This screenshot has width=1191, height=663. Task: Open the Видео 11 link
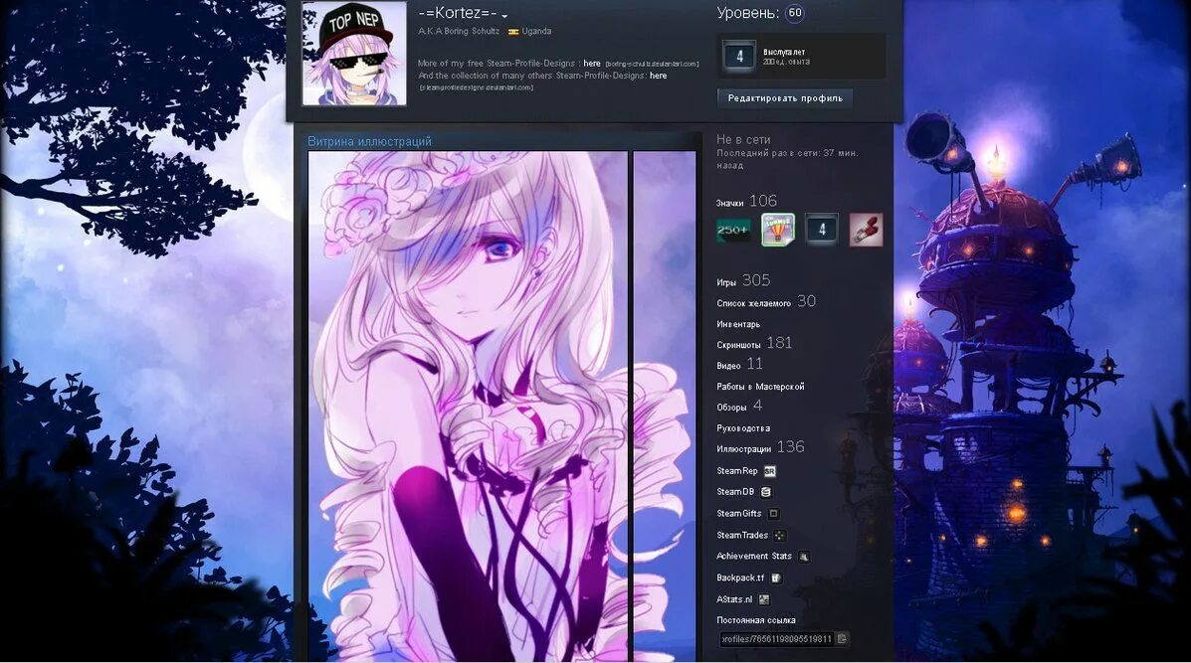740,364
